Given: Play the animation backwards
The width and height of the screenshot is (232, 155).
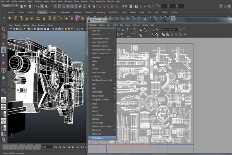Looking at the screenshot, I should (x=69, y=147).
